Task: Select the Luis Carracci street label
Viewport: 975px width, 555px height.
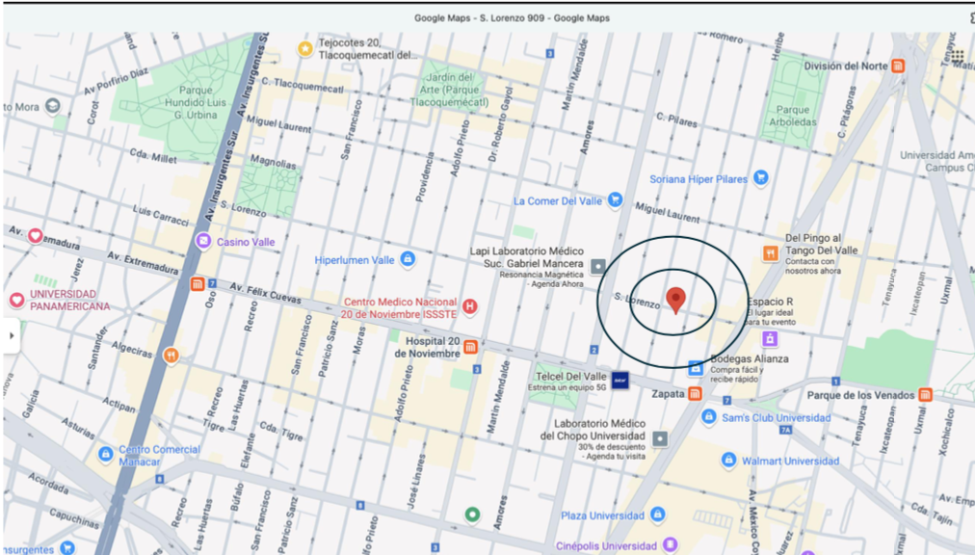Action: pos(161,215)
